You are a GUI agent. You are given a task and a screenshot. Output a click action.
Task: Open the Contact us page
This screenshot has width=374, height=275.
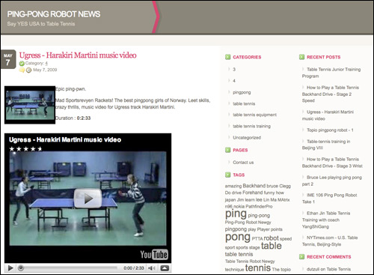[243, 163]
